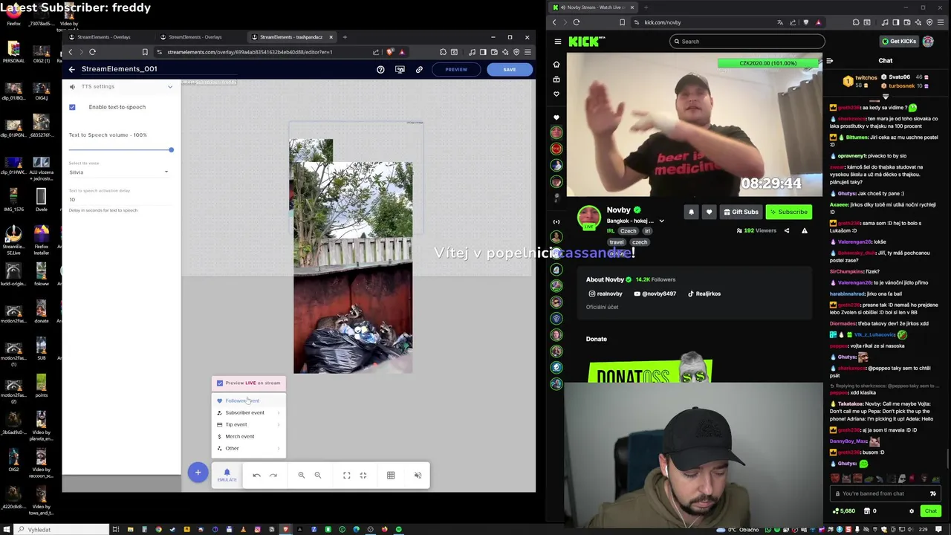Expand the chat leaderboard arrow

coord(885,97)
